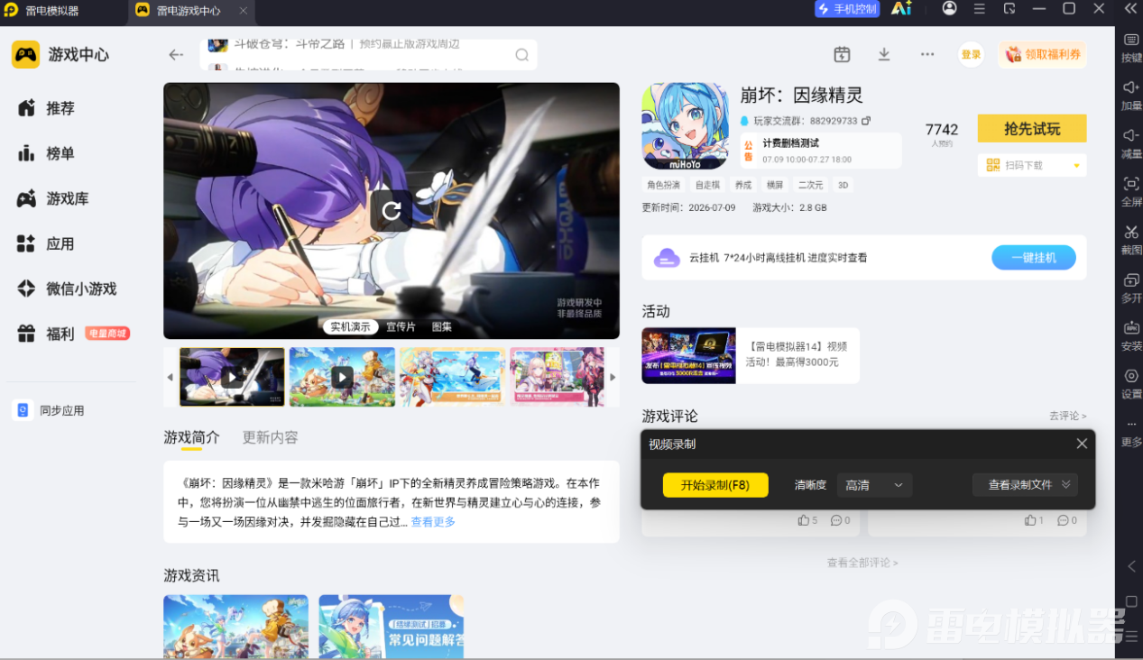Open the 雷电模拟器14 视频活动 card

pyautogui.click(x=751, y=355)
